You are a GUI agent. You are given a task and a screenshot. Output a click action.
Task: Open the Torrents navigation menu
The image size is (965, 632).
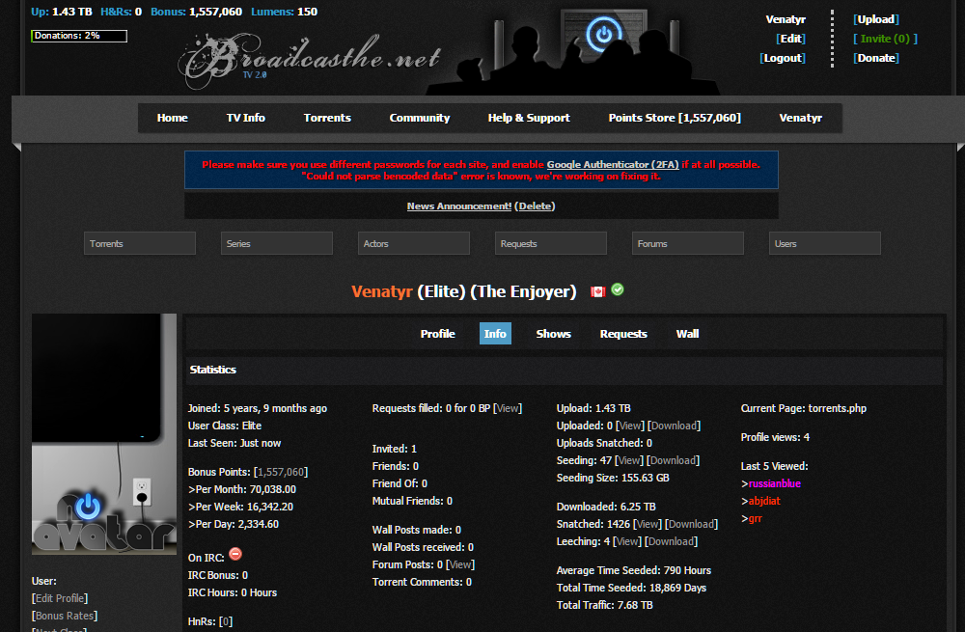click(327, 118)
